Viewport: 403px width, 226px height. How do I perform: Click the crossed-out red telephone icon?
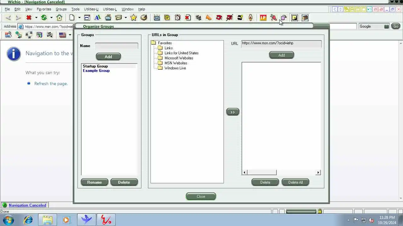pyautogui.click(x=230, y=18)
